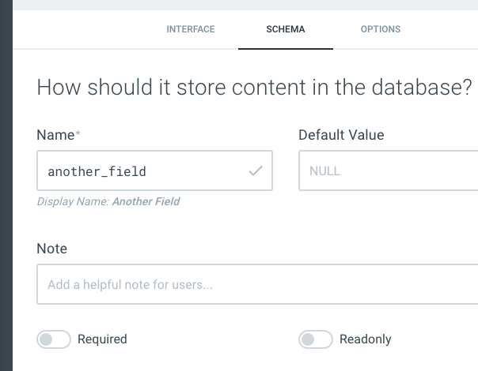Image resolution: width=478 pixels, height=371 pixels.
Task: Focus the Default Value NULL field
Action: 388,171
